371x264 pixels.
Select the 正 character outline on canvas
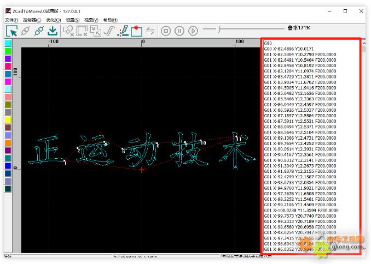47,150
